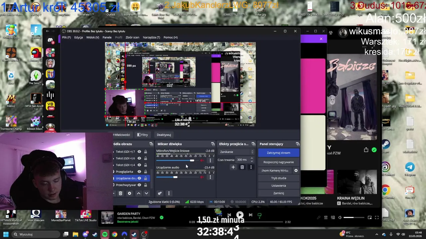Image resolution: width=426 pixels, height=239 pixels.
Task: Toggle repeat in Spotify player bar
Action: point(260,215)
